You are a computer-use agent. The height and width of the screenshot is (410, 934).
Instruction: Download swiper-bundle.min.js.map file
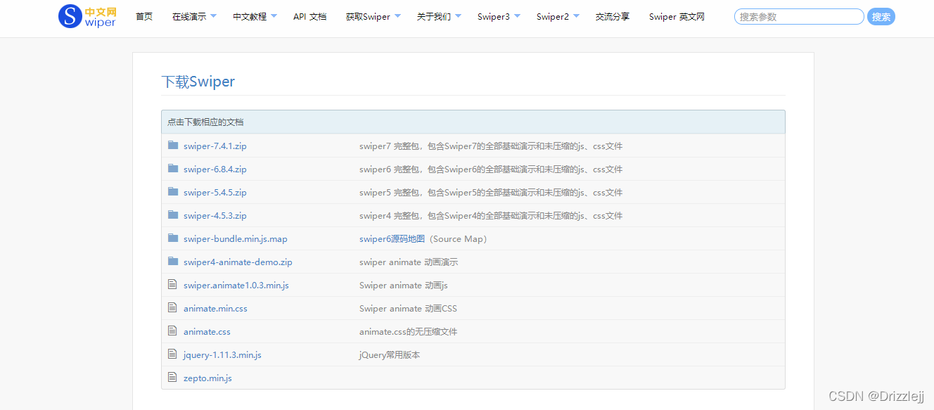pos(236,239)
